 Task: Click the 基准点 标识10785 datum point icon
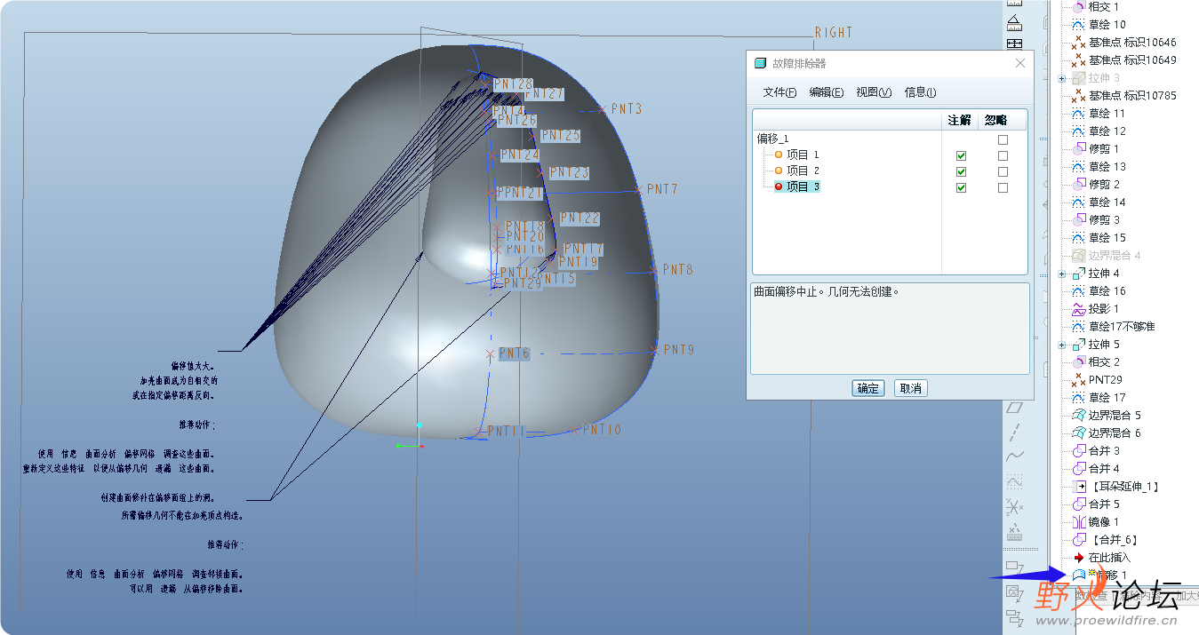[x=1078, y=96]
